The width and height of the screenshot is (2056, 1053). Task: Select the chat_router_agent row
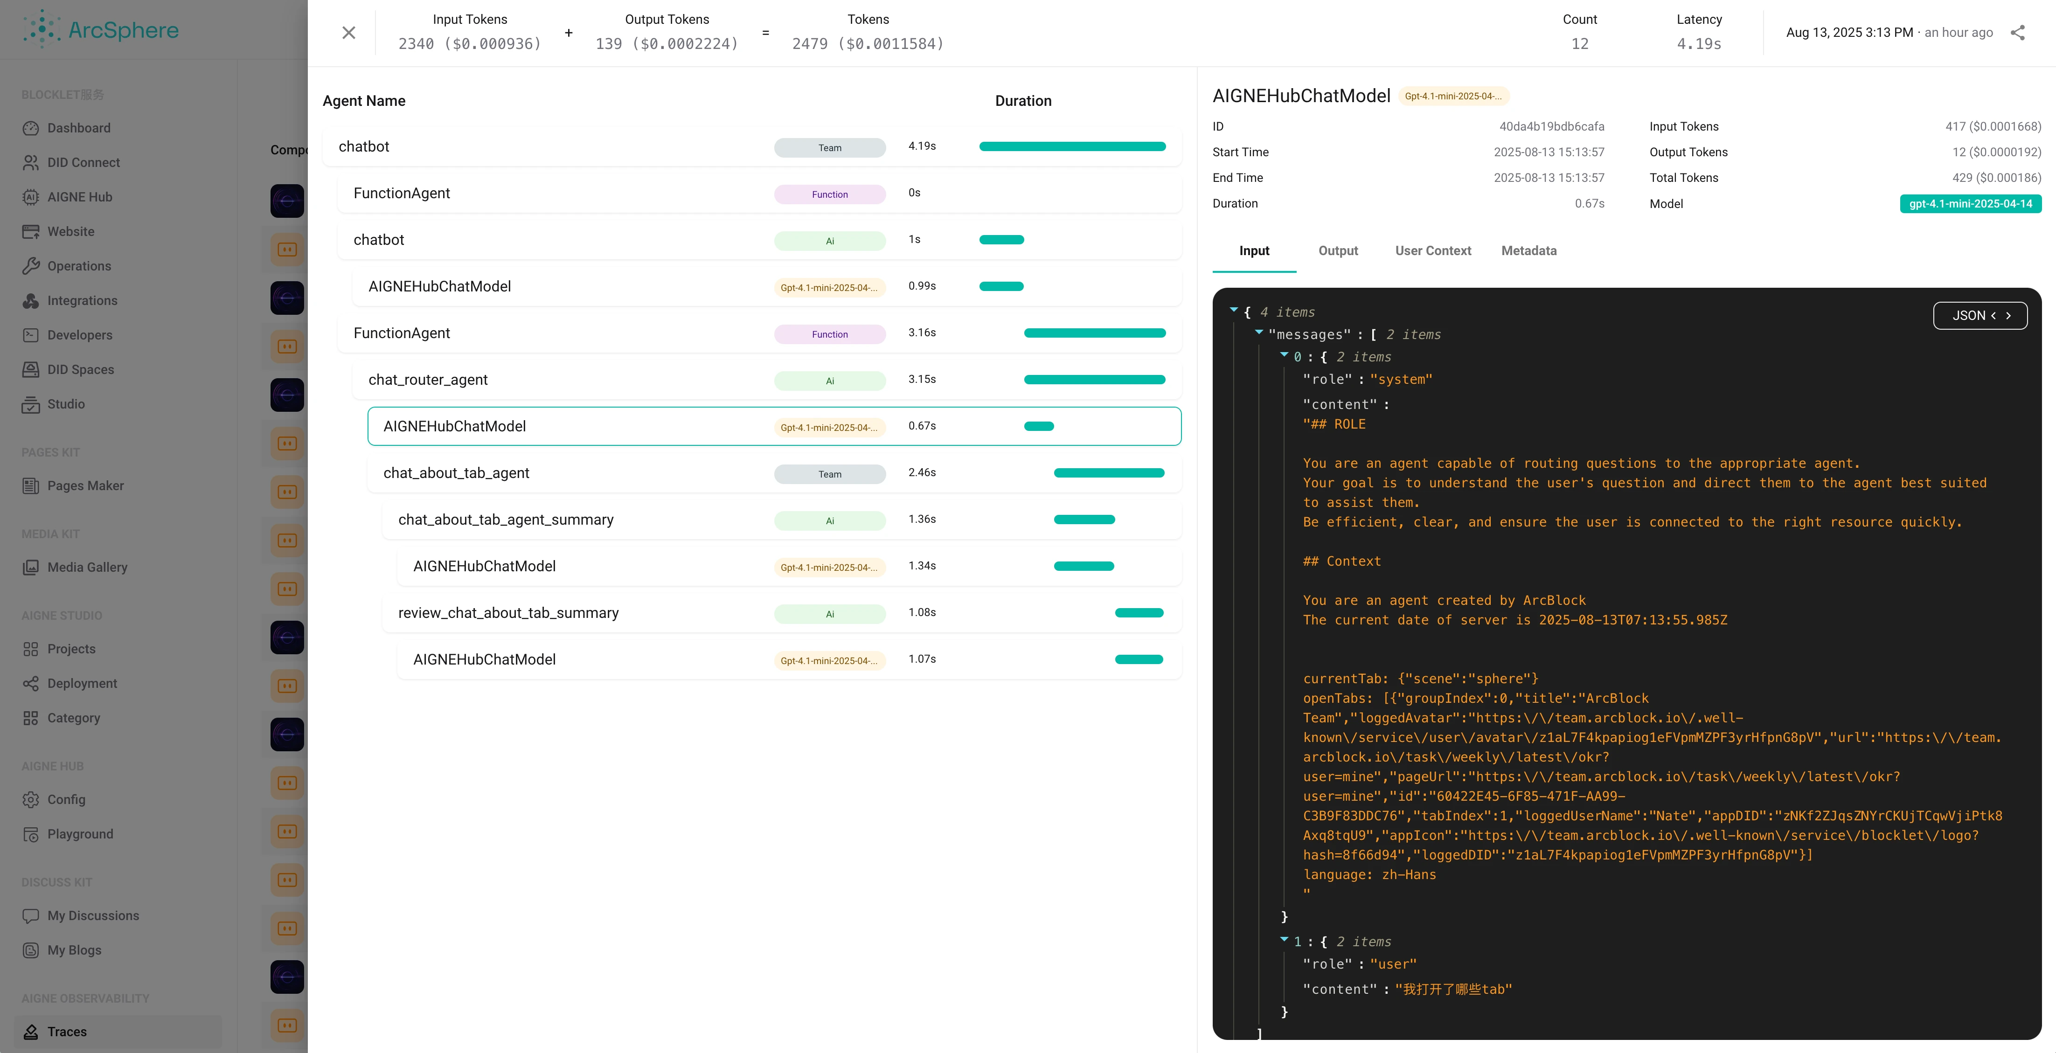point(767,380)
